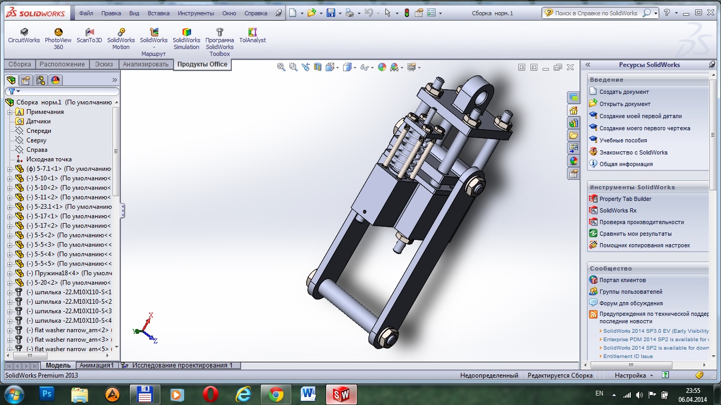Switch to the Сборка tab
Screen dimensions: 721x405
(20, 64)
